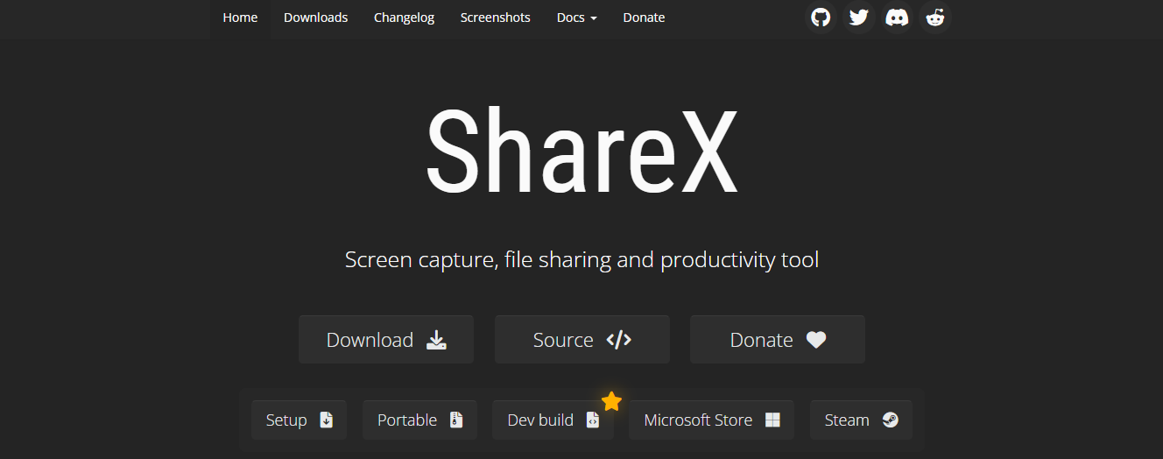Image resolution: width=1163 pixels, height=459 pixels.
Task: Get the Dev build
Action: click(553, 420)
